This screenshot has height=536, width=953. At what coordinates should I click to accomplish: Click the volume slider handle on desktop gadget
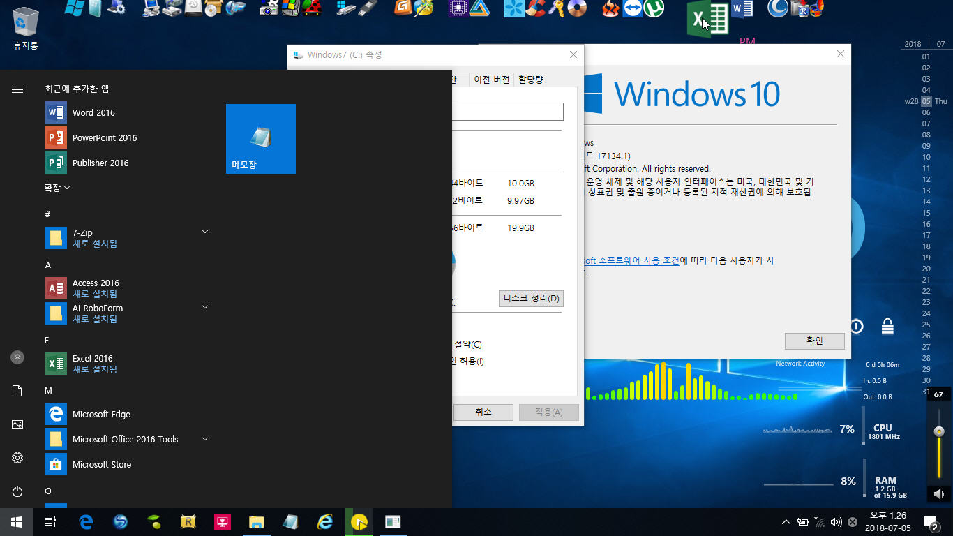coord(939,431)
